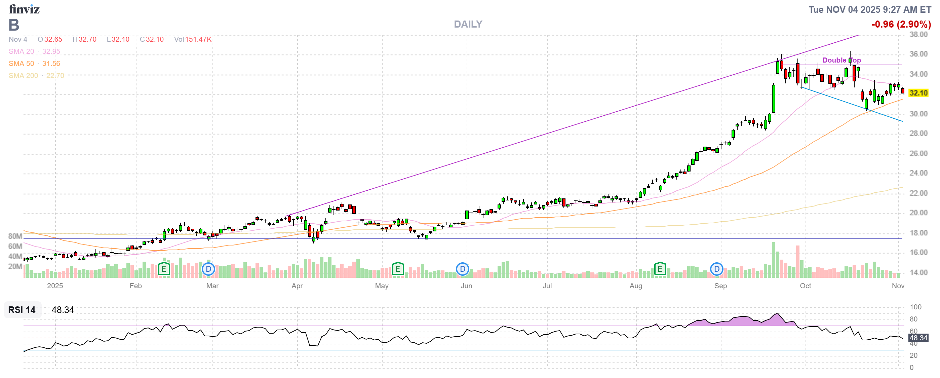This screenshot has width=940, height=378.
Task: Click the September dividend D marker
Action: click(717, 269)
